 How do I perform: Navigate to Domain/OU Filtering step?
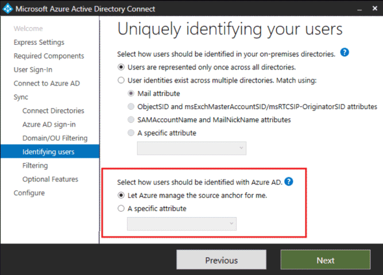click(x=55, y=138)
